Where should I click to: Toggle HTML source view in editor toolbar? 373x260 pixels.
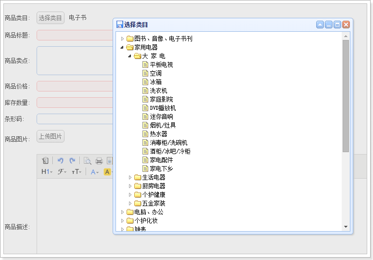[x=45, y=161]
